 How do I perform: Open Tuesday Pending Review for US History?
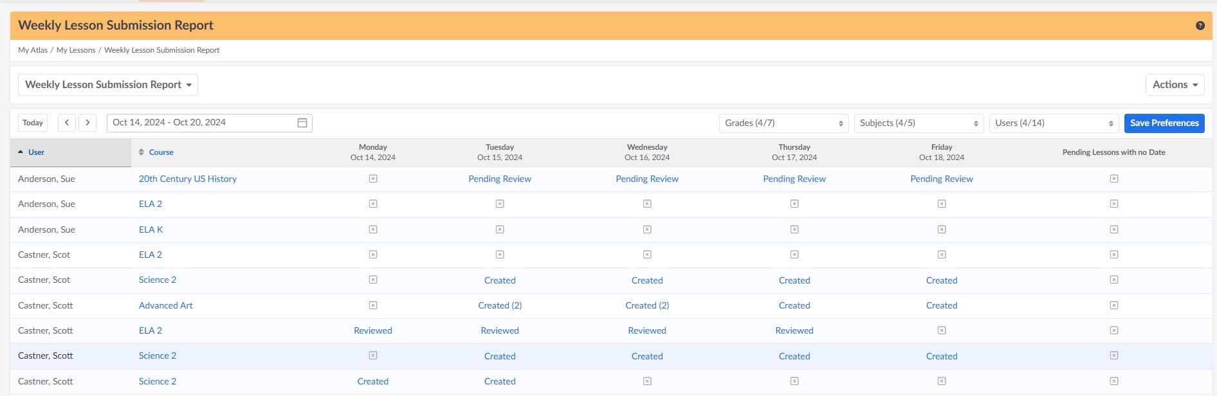(500, 179)
